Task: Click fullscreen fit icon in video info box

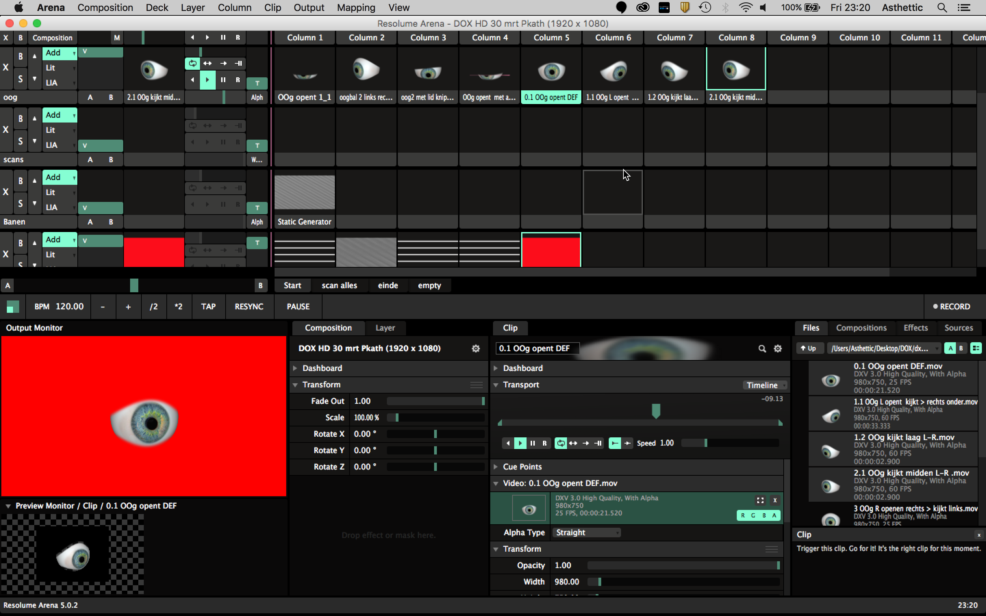Action: [760, 500]
